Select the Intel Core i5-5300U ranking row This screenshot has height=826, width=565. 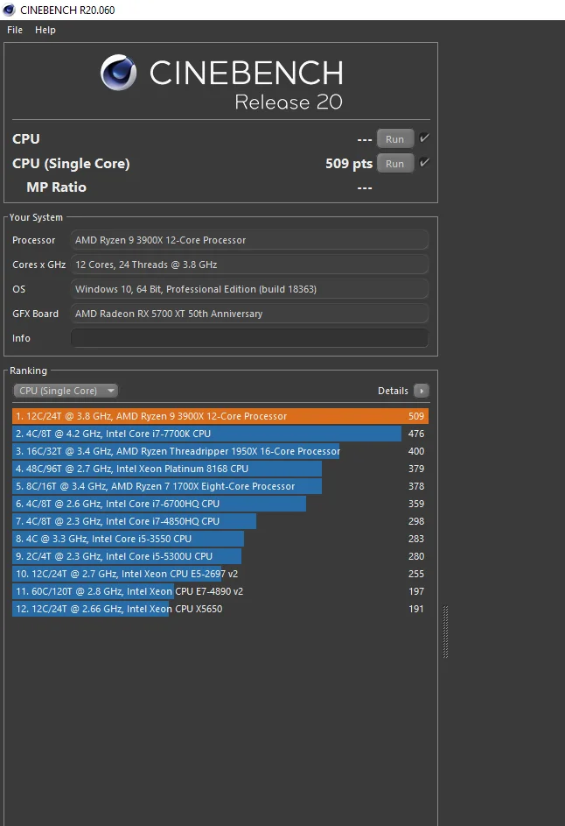tap(220, 556)
